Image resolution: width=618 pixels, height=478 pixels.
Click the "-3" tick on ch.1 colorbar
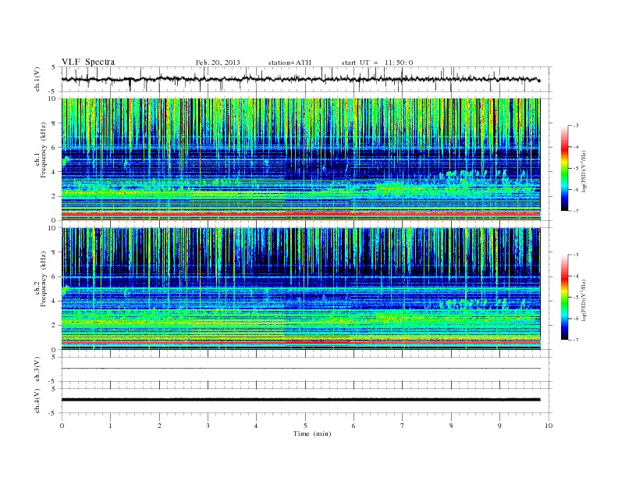click(x=576, y=126)
